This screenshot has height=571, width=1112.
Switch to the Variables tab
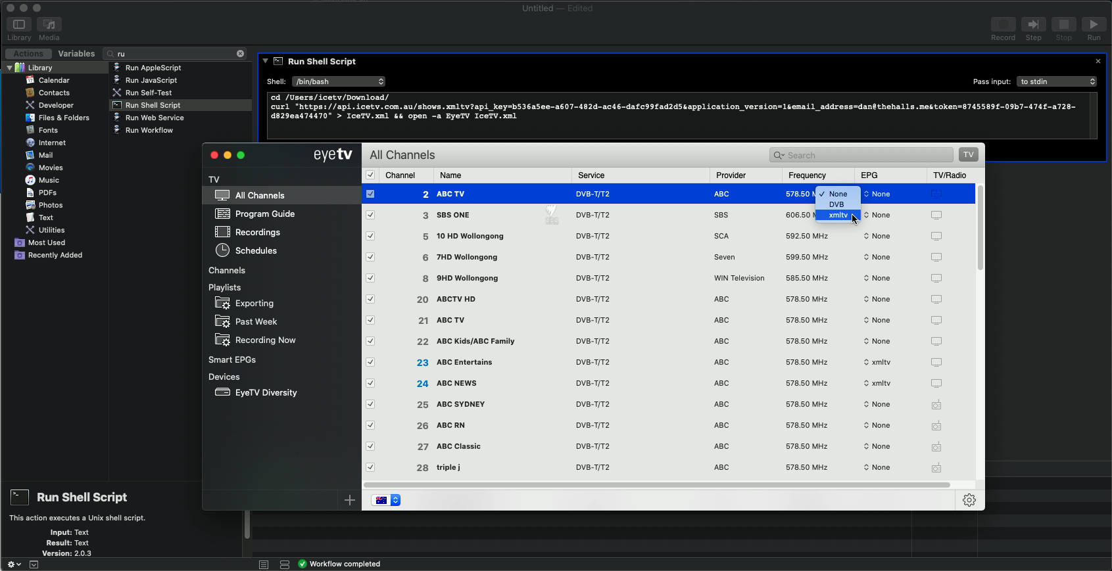(76, 54)
